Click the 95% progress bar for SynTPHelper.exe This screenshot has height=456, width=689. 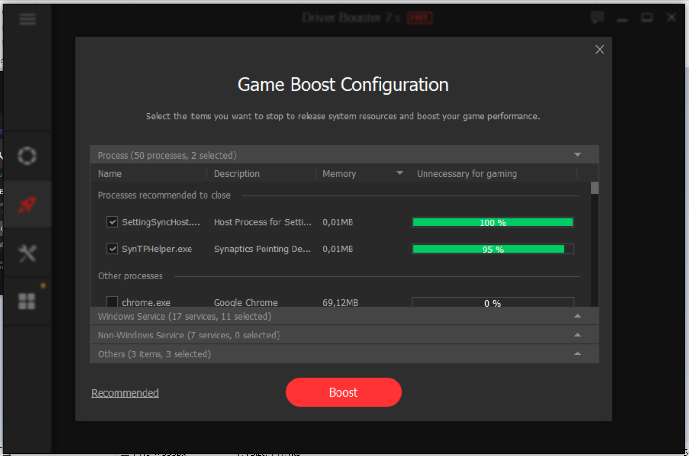(492, 249)
